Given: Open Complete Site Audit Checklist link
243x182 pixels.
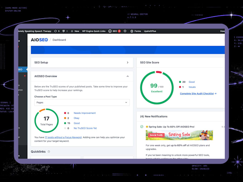Looking at the screenshot, I should tap(198, 93).
